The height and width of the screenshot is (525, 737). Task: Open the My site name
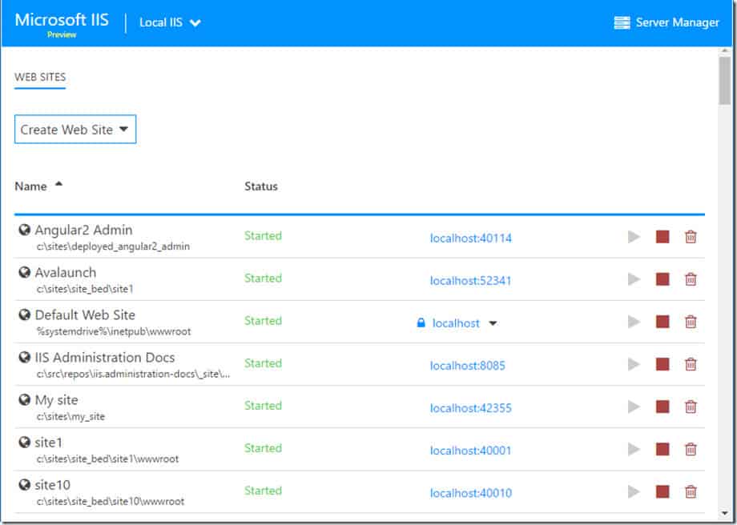tap(56, 400)
